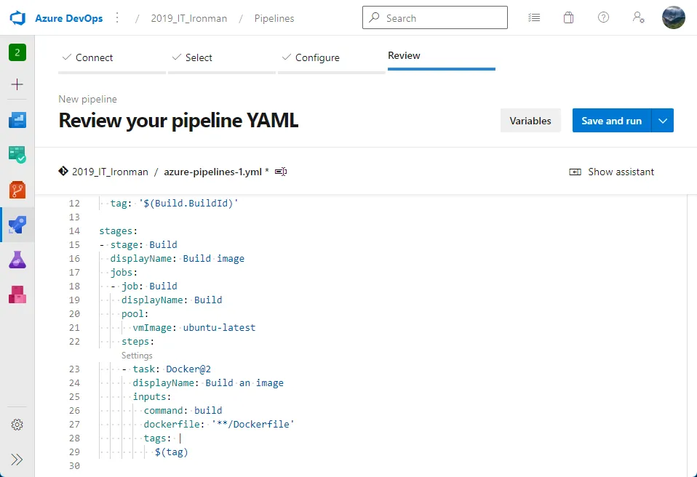Open project settings gear at sidebar bottom
Image resolution: width=697 pixels, height=477 pixels.
click(17, 424)
